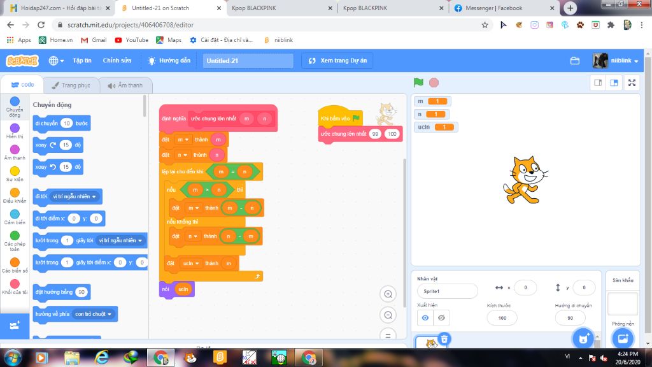Select the Cảm biến block category
652x367 pixels.
15,217
